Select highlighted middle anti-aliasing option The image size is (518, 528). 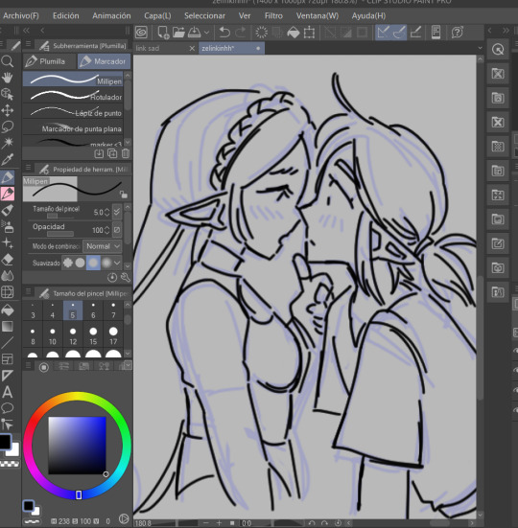(93, 263)
